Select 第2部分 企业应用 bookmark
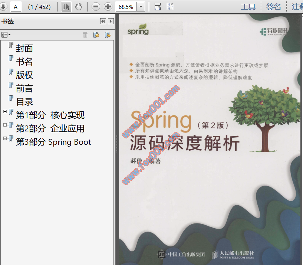This screenshot has height=265, width=303. point(50,129)
